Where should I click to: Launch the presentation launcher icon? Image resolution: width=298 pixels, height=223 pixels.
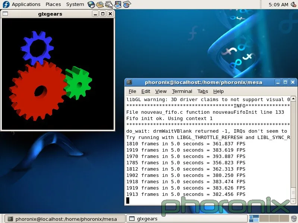coord(118,4)
